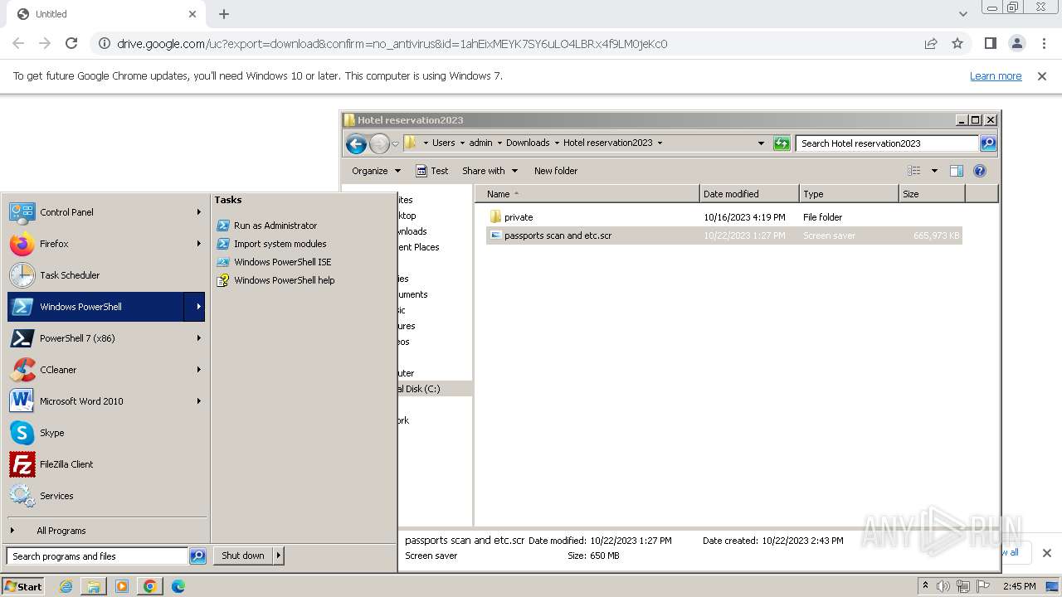Expand Control Panel submenu arrow
This screenshot has width=1062, height=597.
coord(198,212)
